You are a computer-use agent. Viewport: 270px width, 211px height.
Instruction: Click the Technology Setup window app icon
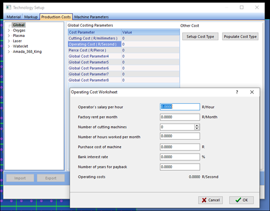pos(8,8)
